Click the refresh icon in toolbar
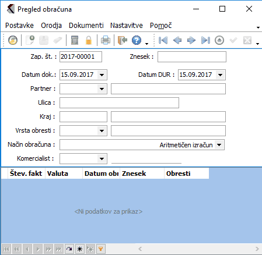This screenshot has width=262, height=255. click(x=13, y=40)
